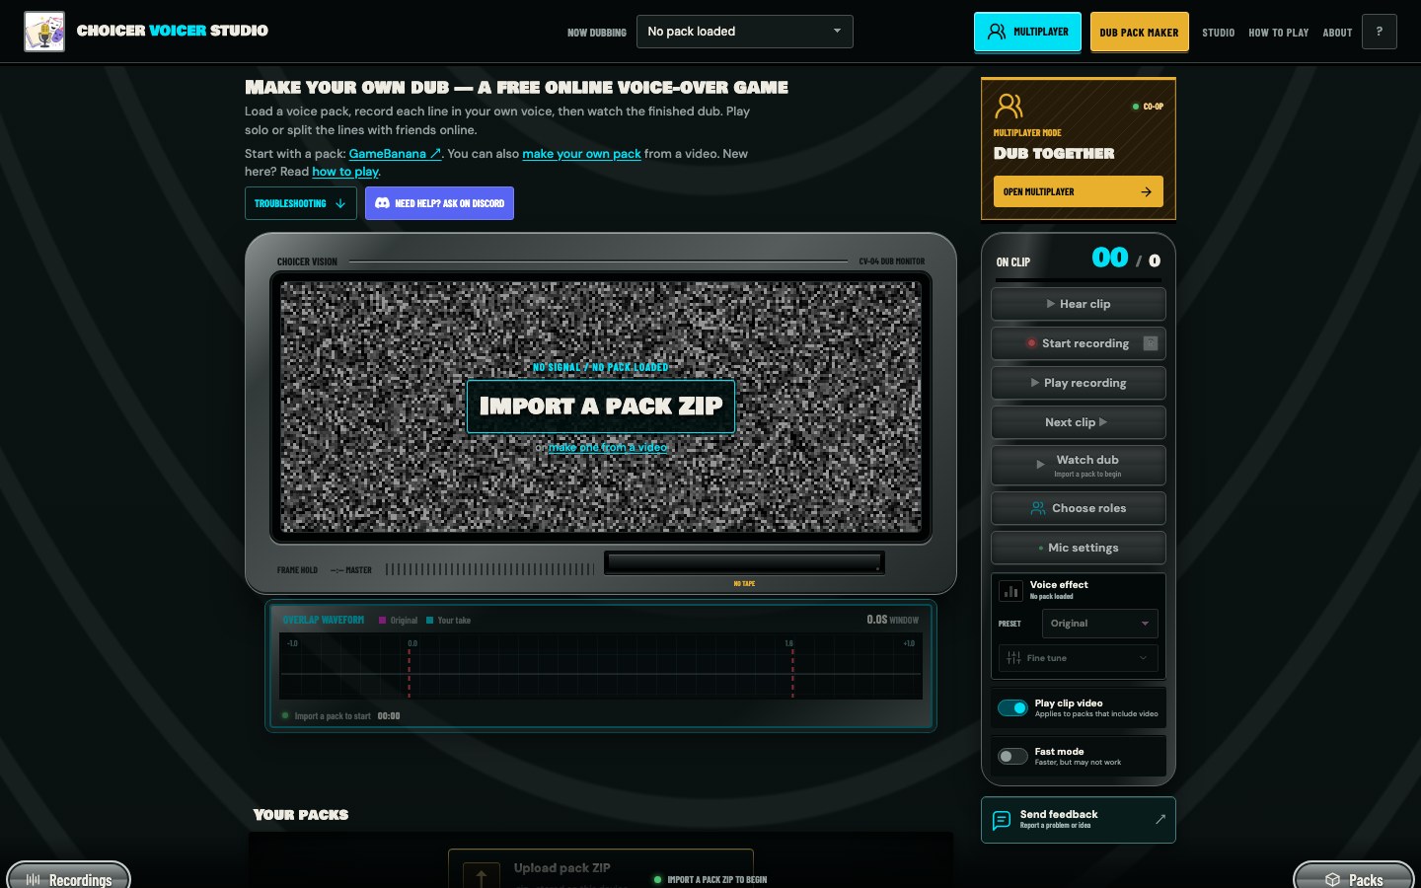Open the how to play link
The height and width of the screenshot is (888, 1421).
[x=345, y=172]
